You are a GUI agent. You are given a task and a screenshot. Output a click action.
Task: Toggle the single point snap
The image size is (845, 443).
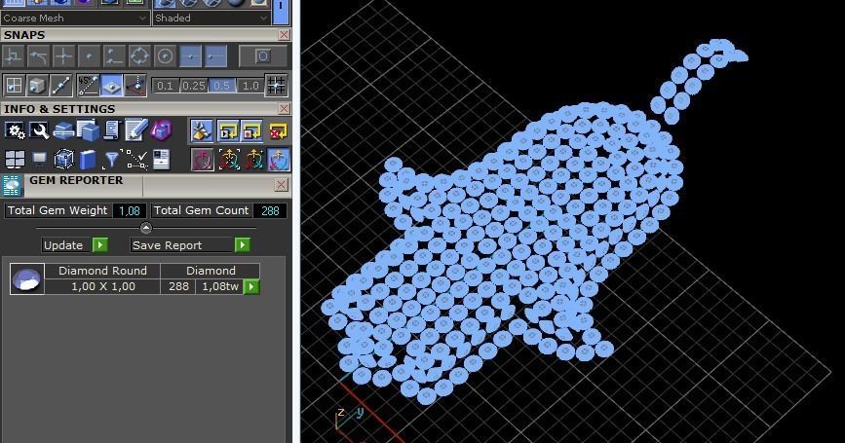(89, 55)
